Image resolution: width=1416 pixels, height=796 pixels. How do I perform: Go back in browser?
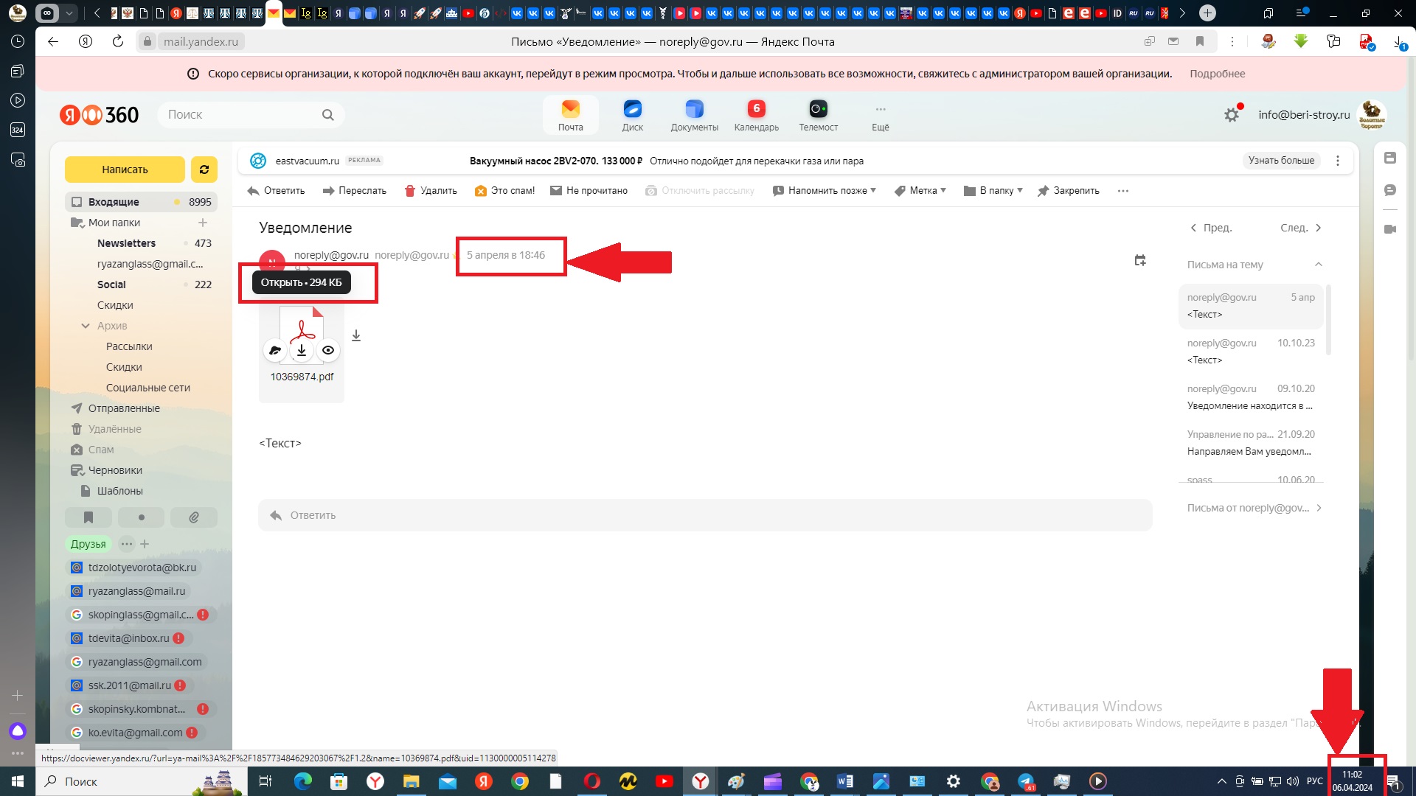53,41
